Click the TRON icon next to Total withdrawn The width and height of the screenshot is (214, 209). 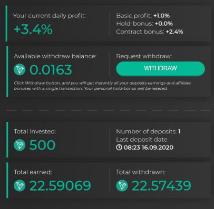click(122, 185)
